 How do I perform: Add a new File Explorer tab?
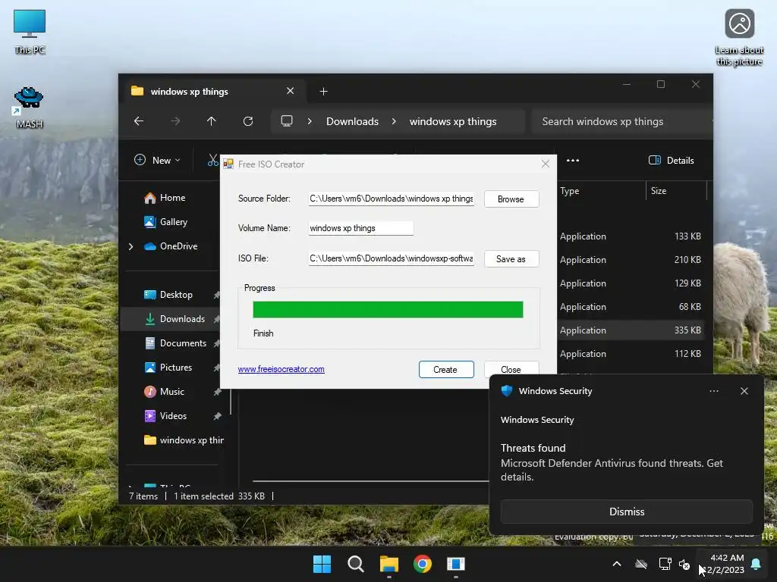click(323, 92)
